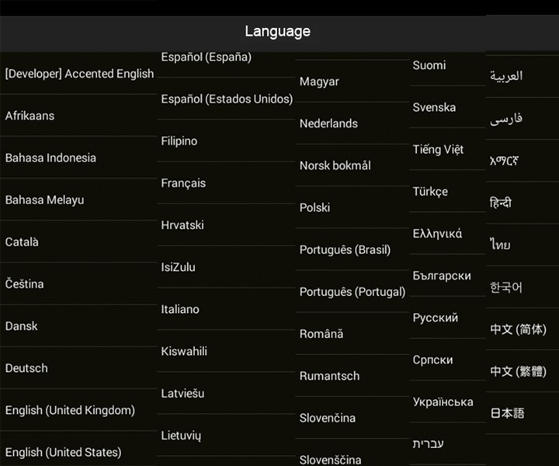Select Afrikaans from the language list
The height and width of the screenshot is (466, 559).
[x=30, y=116]
